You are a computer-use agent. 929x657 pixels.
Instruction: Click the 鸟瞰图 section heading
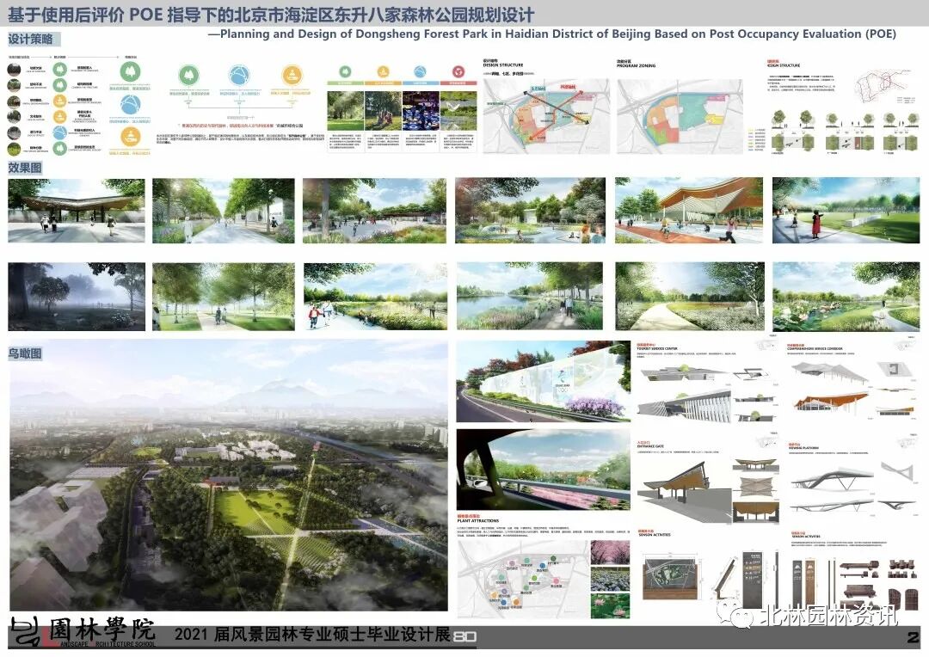coord(25,353)
